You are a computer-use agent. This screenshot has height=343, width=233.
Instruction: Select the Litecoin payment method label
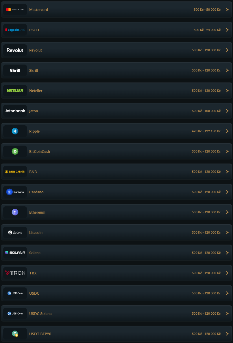(x=36, y=232)
